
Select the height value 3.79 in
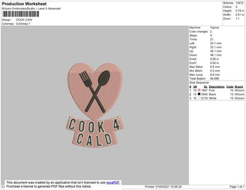[240, 11]
